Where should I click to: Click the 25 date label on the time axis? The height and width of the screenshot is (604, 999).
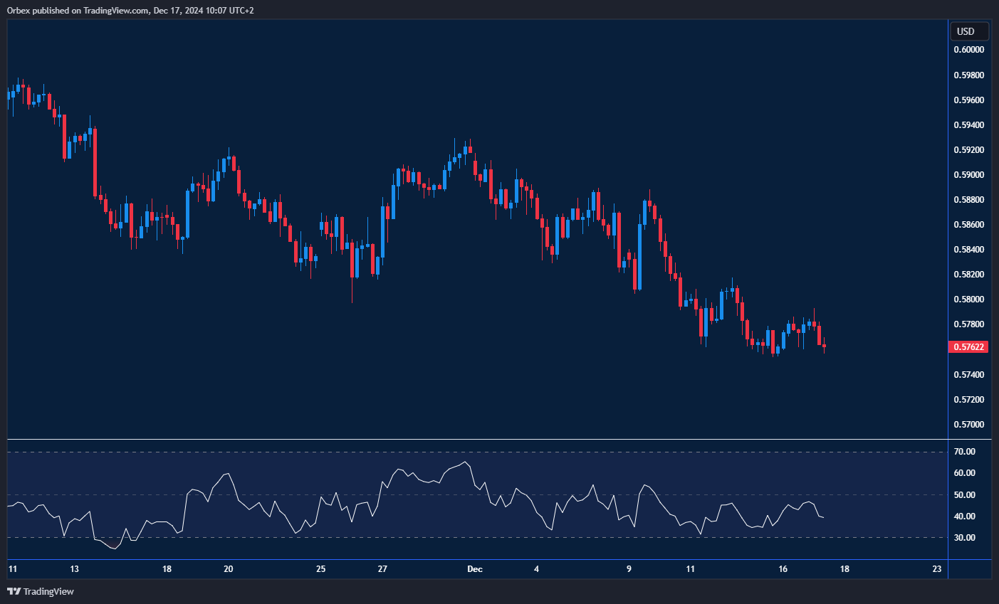[x=321, y=569]
